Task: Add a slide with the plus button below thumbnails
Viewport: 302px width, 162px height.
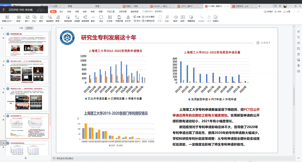Action: 26,158
